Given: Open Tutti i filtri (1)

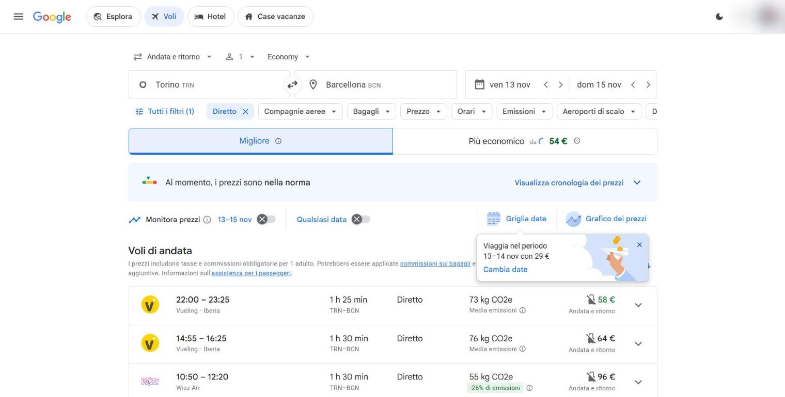Looking at the screenshot, I should point(165,111).
